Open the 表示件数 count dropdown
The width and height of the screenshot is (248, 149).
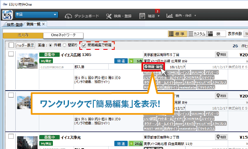[x=246, y=34]
